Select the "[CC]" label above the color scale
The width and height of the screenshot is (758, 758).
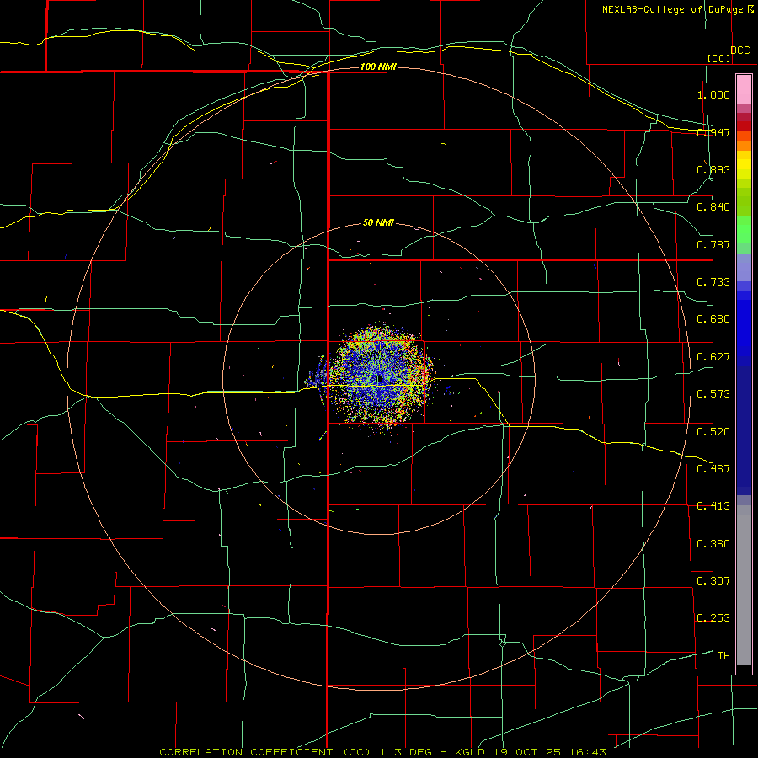pos(719,58)
